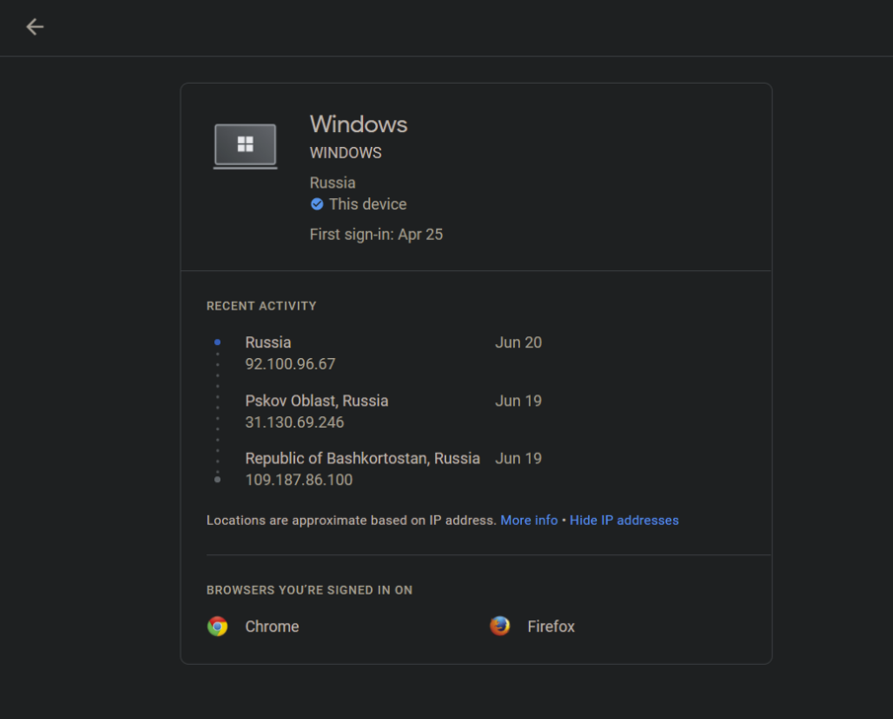Click the Jun 19 date beside Pskov Oblast

pos(518,400)
